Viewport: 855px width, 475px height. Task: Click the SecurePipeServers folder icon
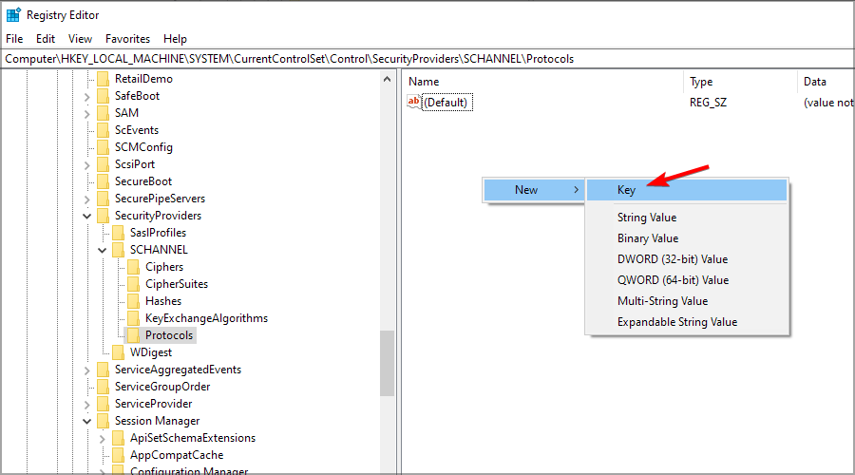coord(103,199)
